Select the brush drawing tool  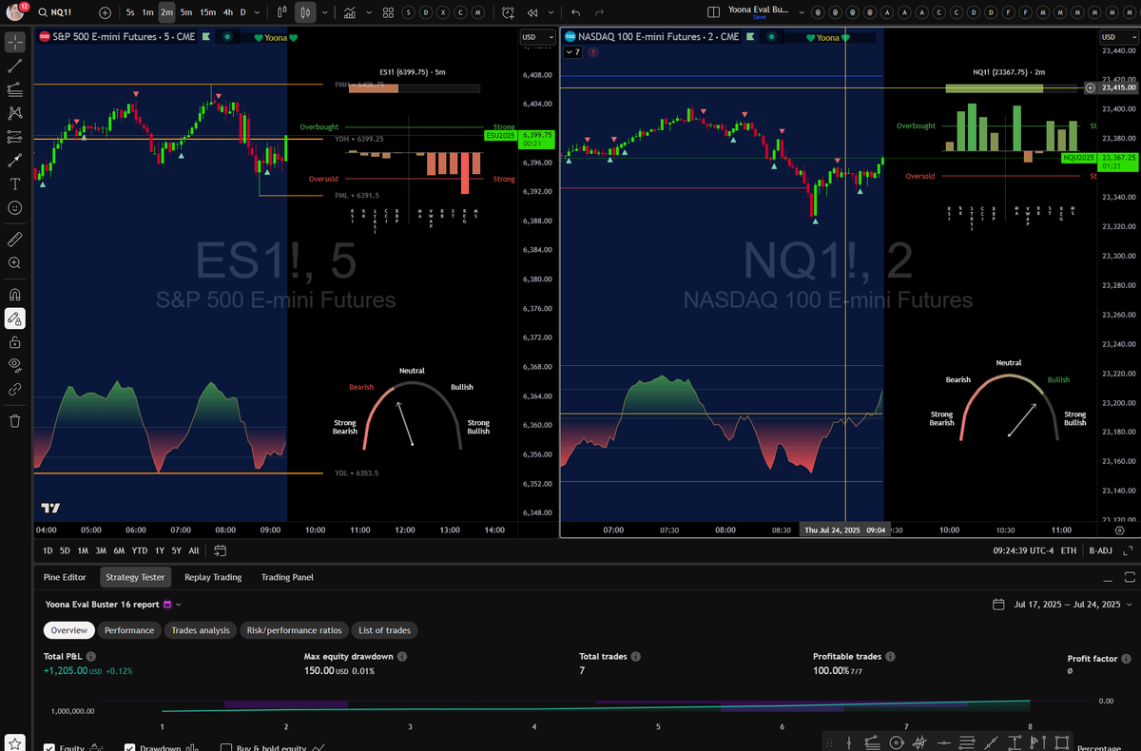[15, 160]
